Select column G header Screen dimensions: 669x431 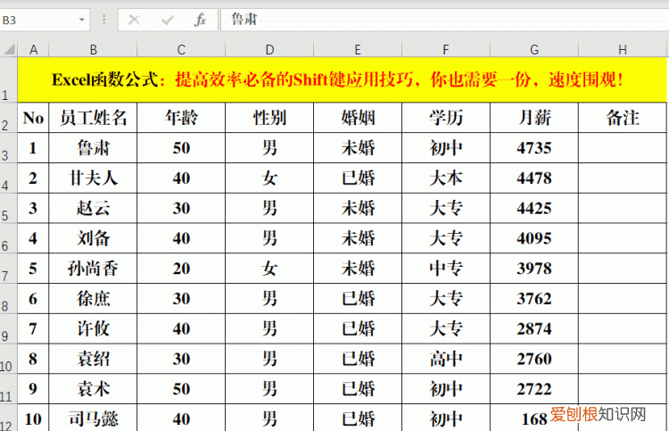pos(534,49)
